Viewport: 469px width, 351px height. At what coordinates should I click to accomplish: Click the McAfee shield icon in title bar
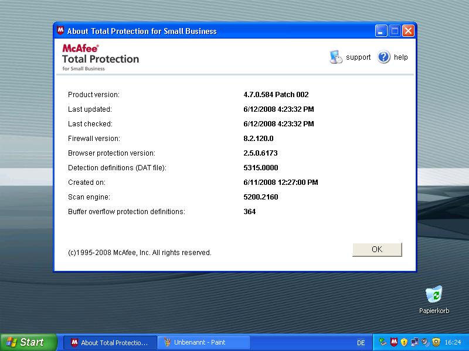[x=61, y=30]
